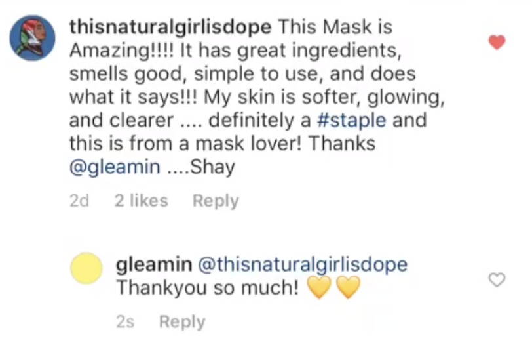532x349 pixels.
Task: Visit the bold gleamin username
Action: pyautogui.click(x=154, y=264)
